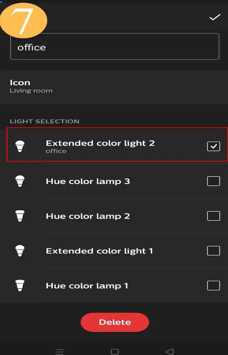Check the Hue color lamp 2 checkbox
228x355 pixels.
(214, 216)
